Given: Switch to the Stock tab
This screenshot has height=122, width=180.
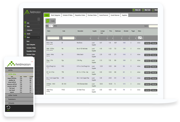Looking at the screenshot, I should (47, 15).
